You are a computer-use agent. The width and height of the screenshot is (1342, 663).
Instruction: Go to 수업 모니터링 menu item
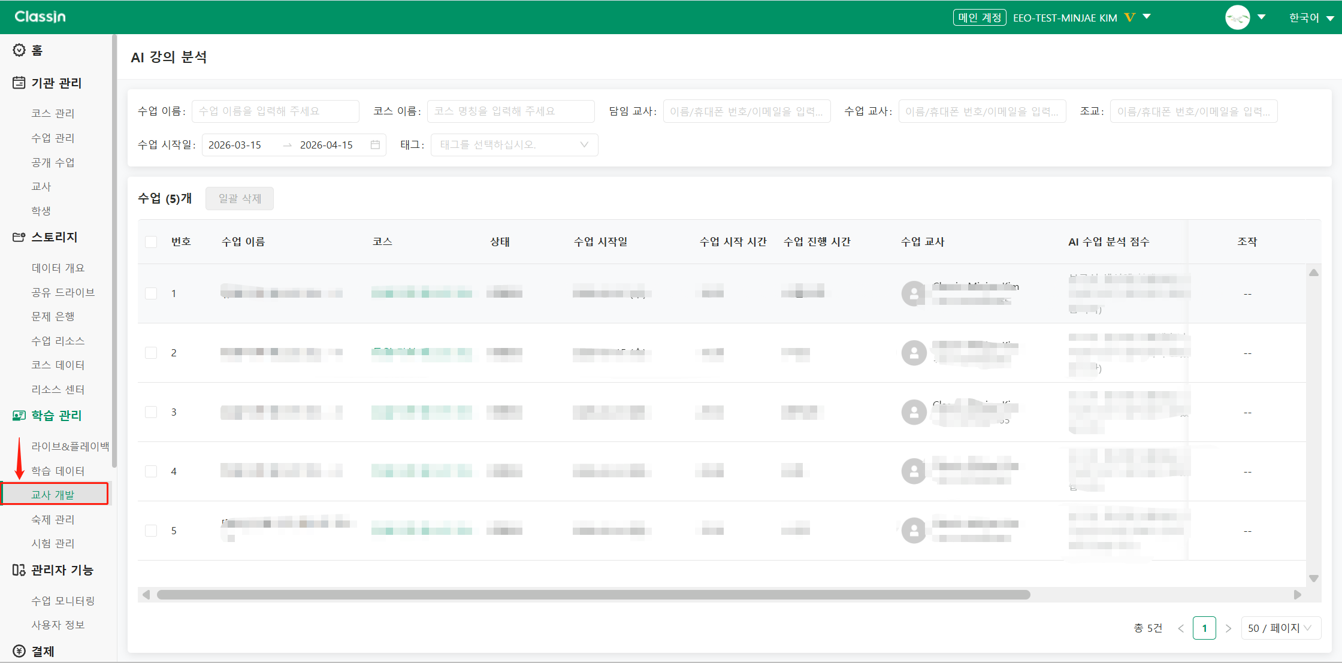pos(63,601)
